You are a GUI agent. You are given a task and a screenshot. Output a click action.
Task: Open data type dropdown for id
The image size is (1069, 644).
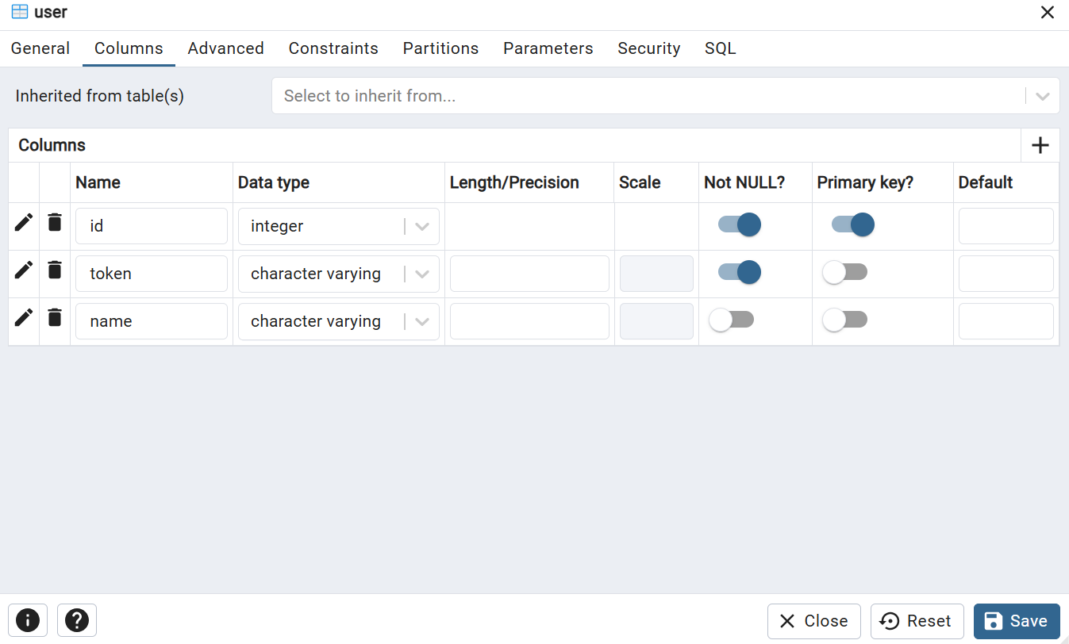(422, 226)
